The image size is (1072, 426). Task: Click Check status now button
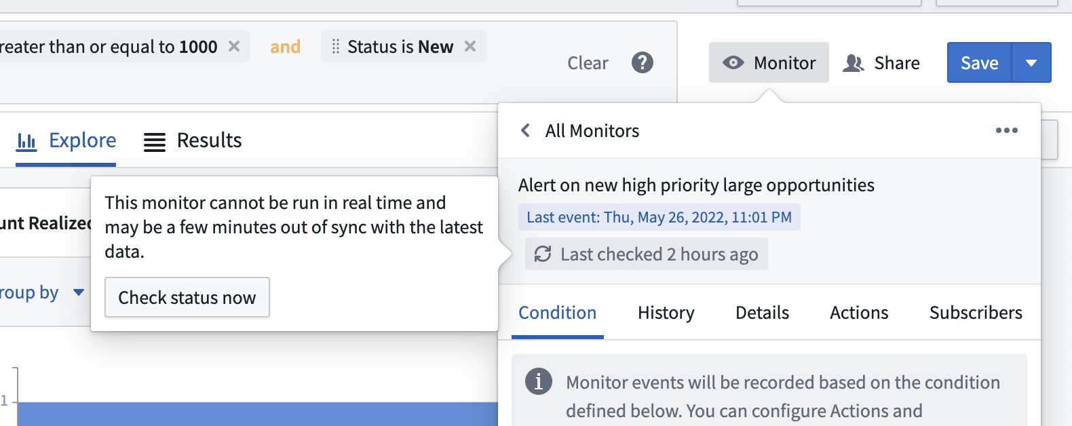[187, 297]
